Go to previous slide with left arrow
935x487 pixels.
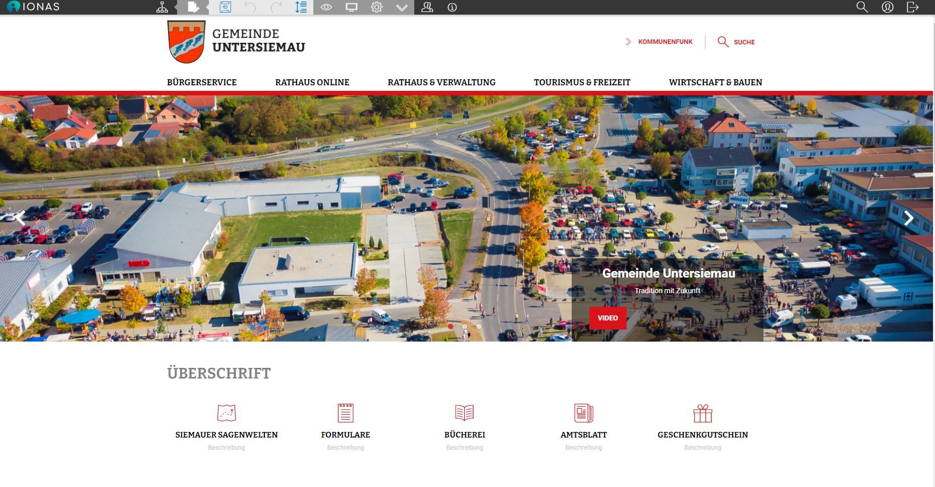[21, 218]
